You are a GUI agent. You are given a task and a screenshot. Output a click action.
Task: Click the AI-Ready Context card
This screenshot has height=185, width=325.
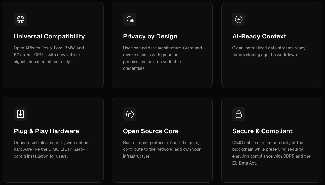tap(272, 45)
